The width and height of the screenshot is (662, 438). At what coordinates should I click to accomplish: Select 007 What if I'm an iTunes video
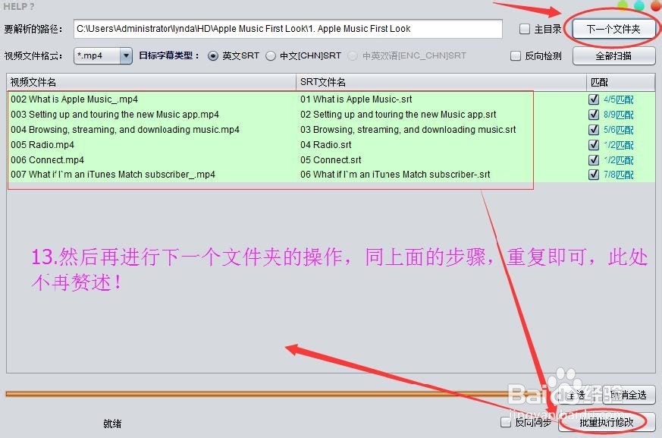tap(113, 174)
